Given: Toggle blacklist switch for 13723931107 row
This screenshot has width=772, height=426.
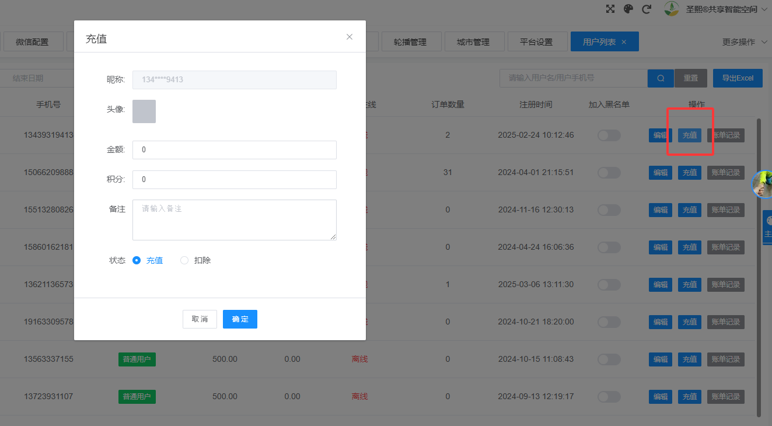Looking at the screenshot, I should (609, 397).
